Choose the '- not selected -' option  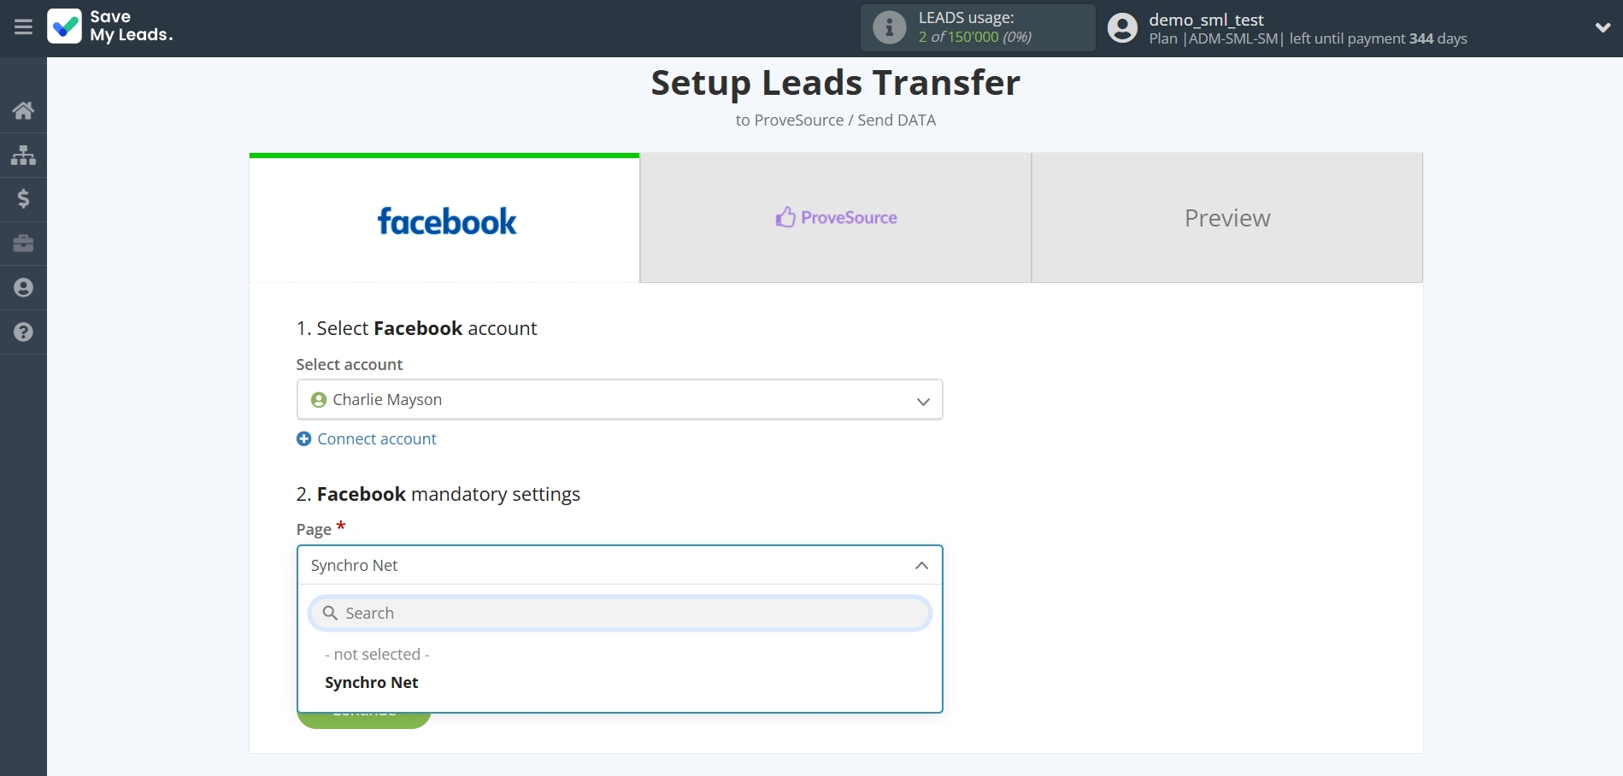coord(376,654)
